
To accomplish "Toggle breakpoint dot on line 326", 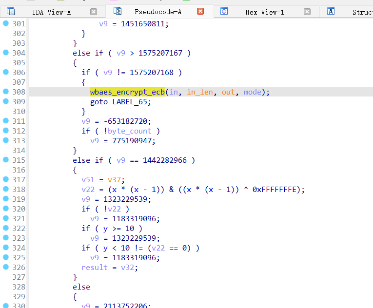I will coord(6,267).
